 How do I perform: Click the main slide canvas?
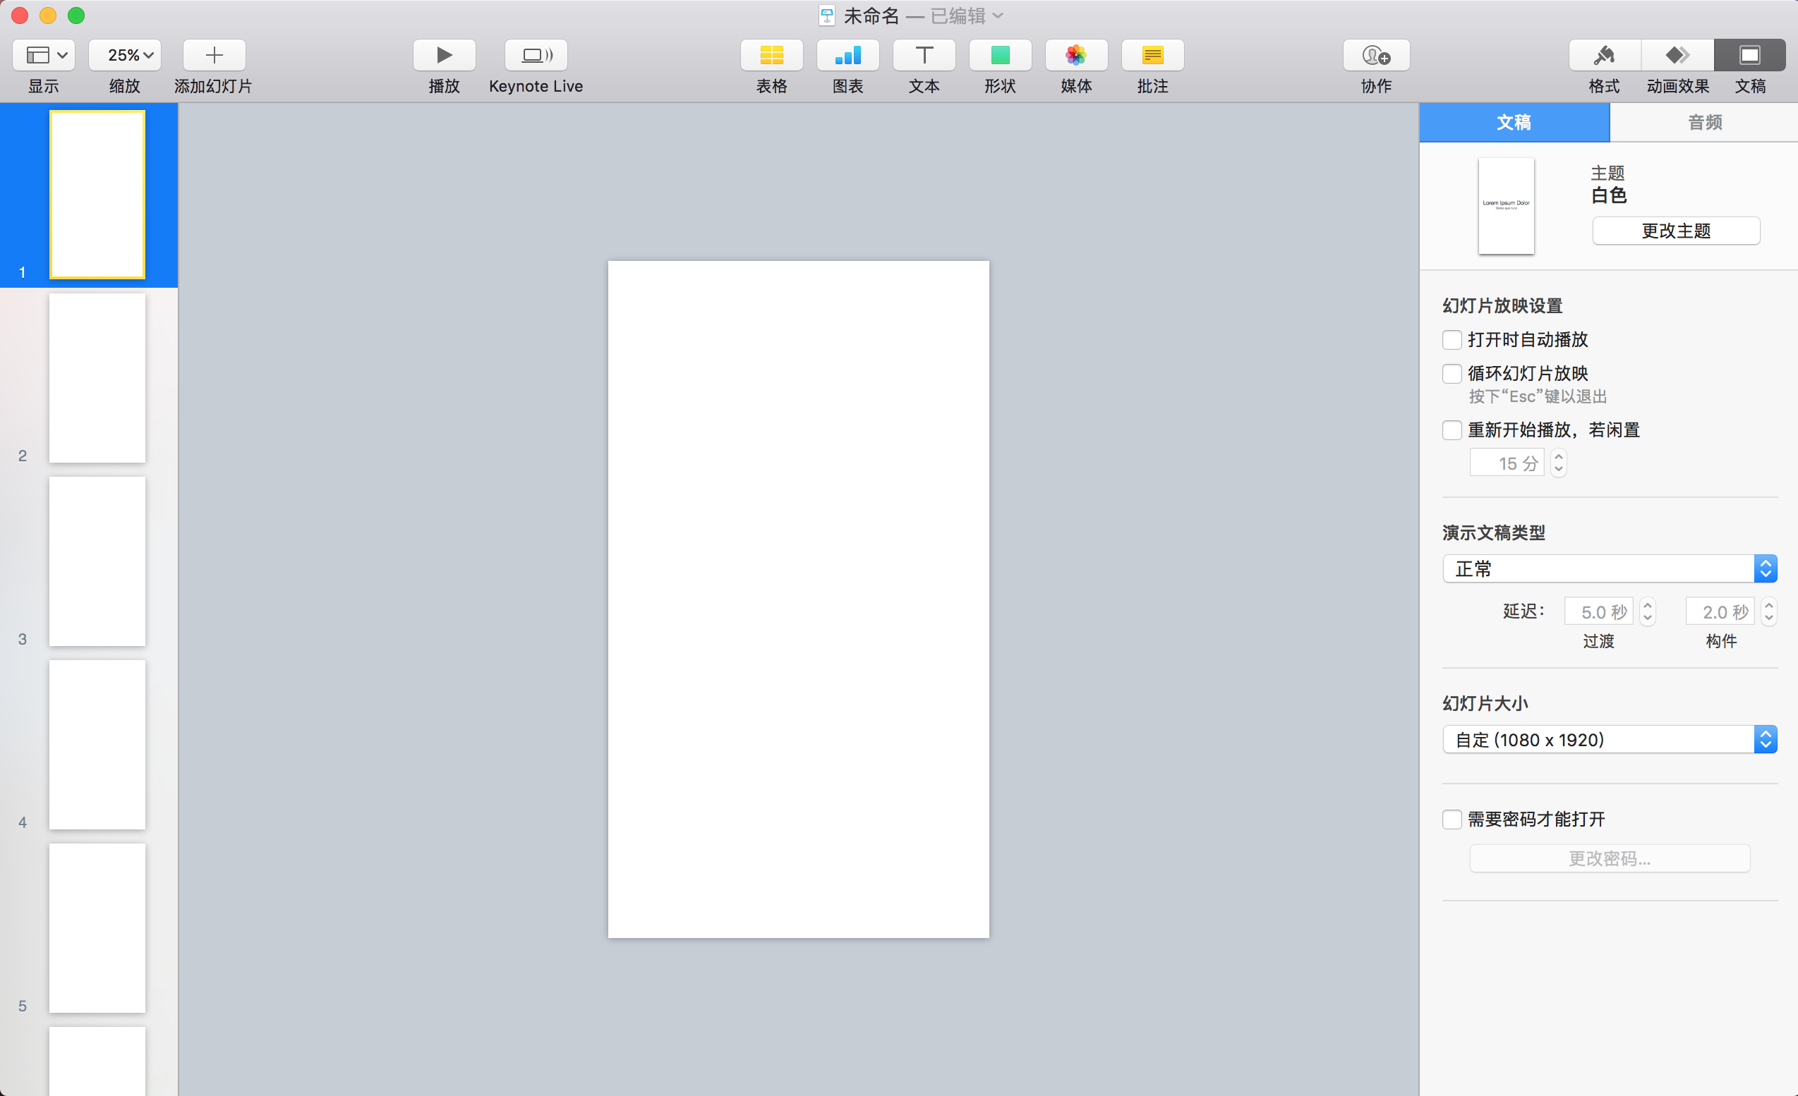[x=799, y=599]
